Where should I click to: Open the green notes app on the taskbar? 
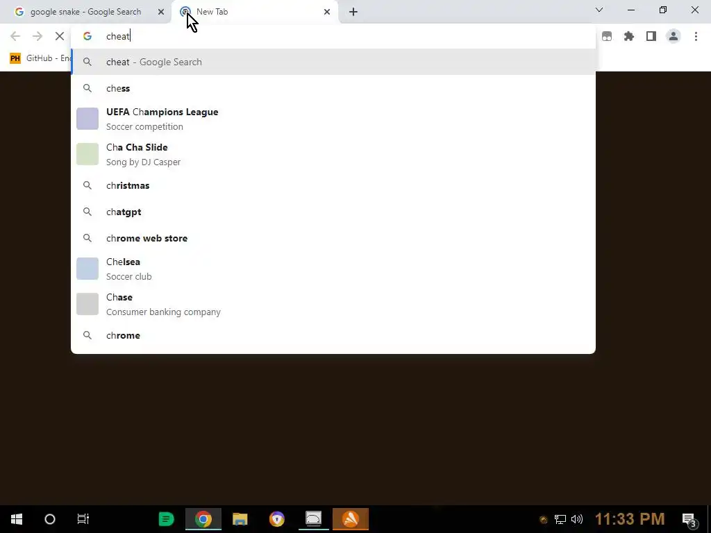[167, 519]
